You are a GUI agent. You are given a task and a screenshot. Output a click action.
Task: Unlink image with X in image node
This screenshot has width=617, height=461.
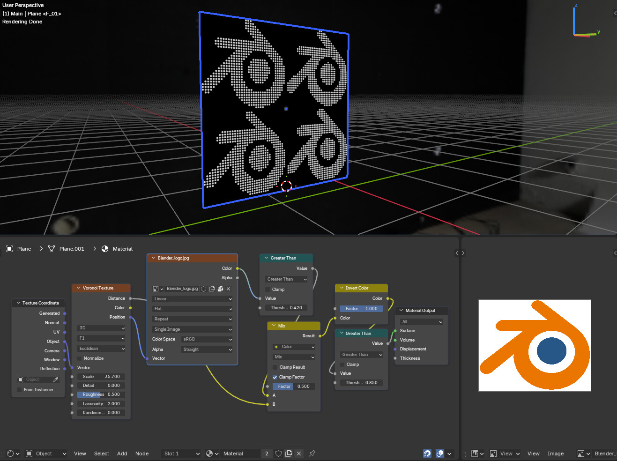click(229, 289)
